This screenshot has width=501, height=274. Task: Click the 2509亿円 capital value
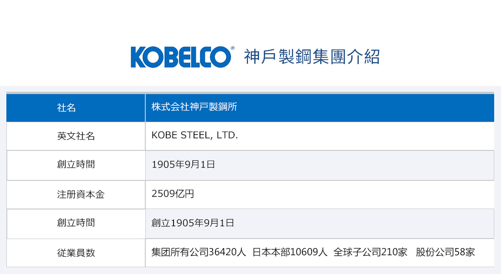click(173, 194)
